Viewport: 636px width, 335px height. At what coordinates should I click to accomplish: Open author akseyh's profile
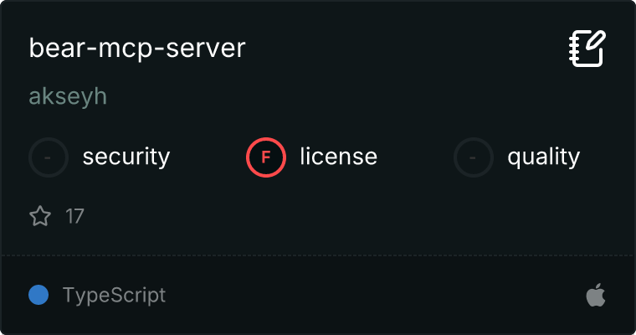click(x=68, y=96)
